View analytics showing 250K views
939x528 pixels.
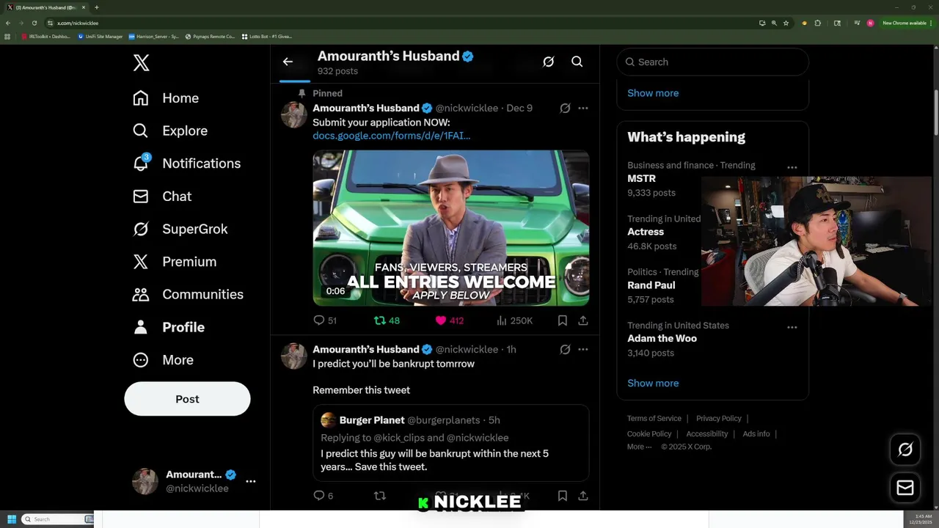pos(514,320)
